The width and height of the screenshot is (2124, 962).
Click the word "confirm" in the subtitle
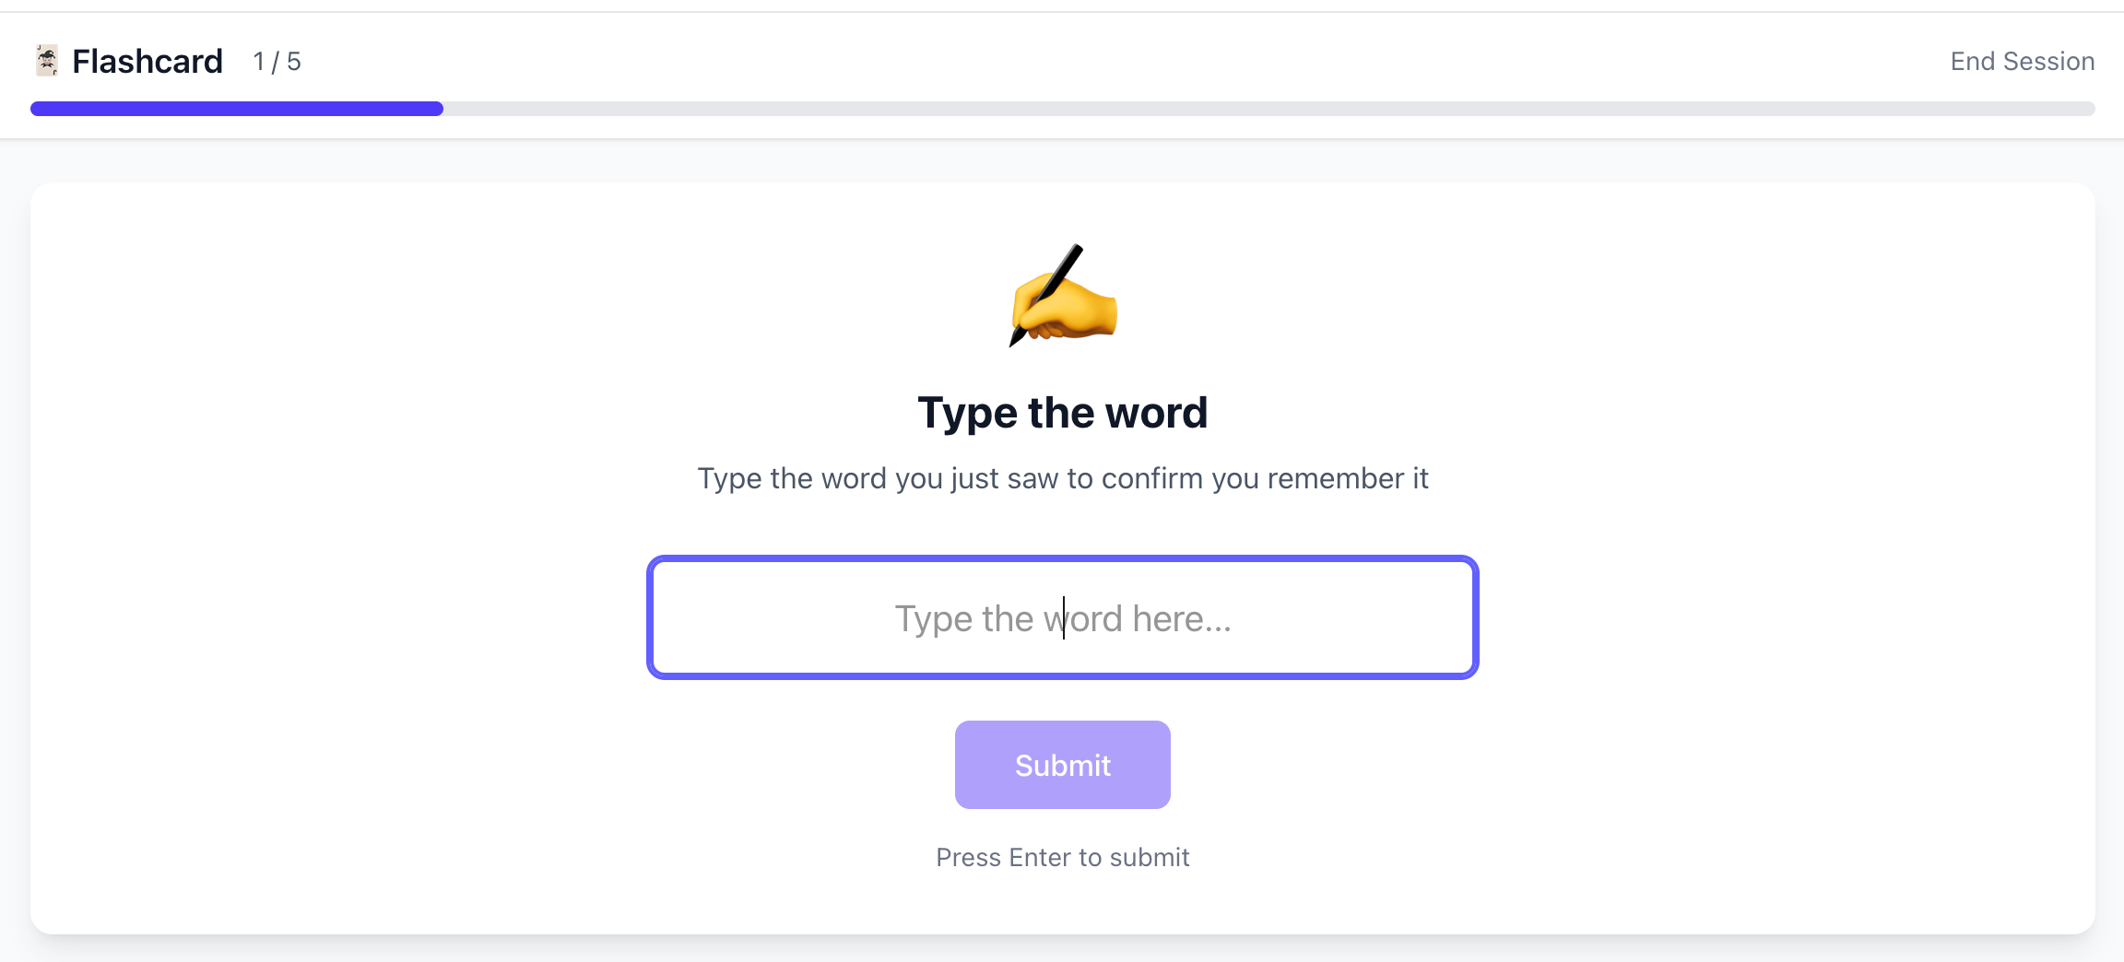point(1151,478)
